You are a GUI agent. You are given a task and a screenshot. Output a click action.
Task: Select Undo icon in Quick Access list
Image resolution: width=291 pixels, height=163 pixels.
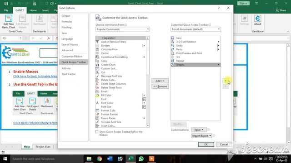[173, 45]
